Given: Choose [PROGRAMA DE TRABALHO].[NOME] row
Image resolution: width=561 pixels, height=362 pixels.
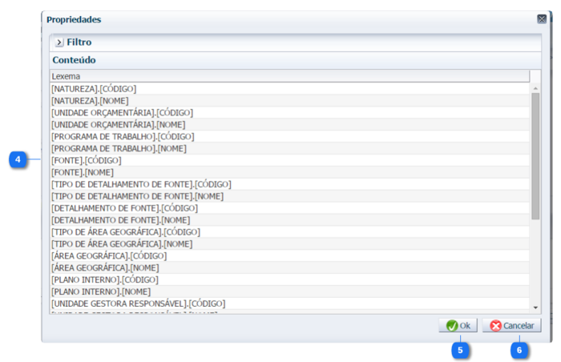Looking at the screenshot, I should tap(119, 149).
